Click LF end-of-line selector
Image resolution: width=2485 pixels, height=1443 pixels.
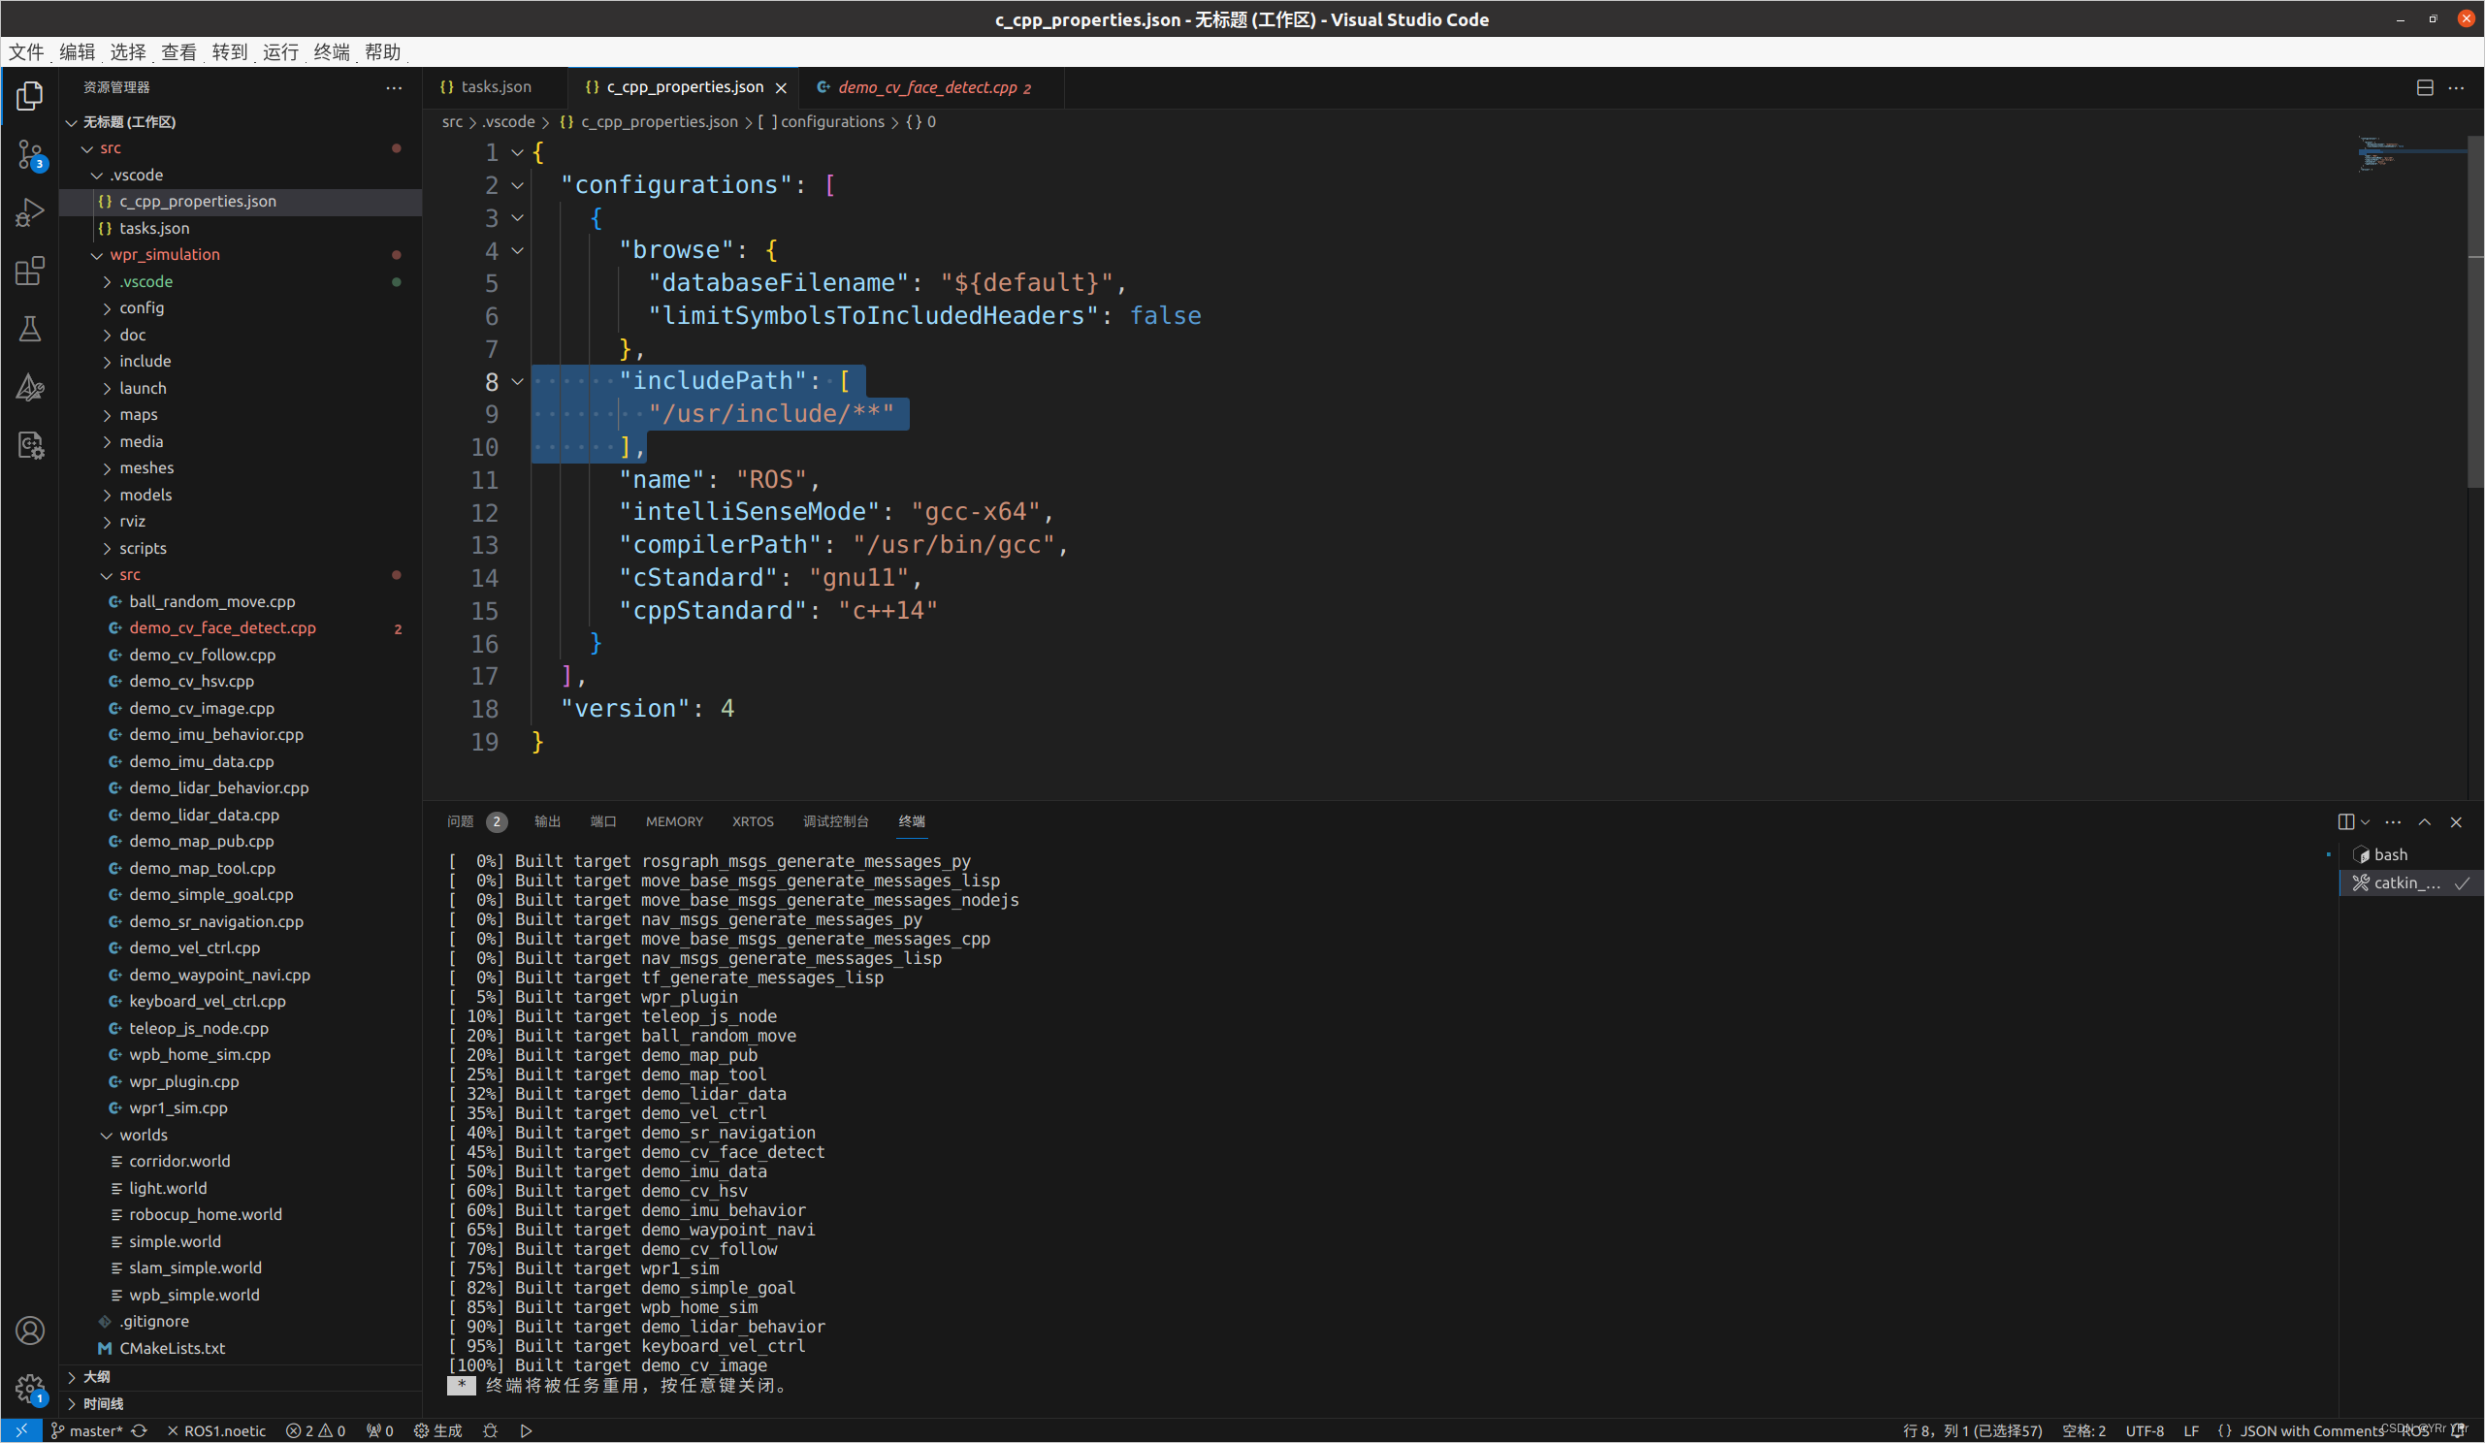coord(2191,1430)
